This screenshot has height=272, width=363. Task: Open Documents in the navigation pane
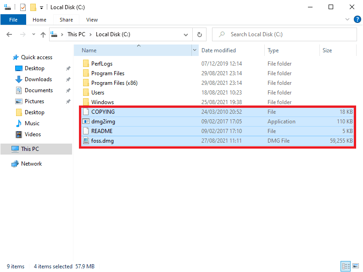coord(39,90)
